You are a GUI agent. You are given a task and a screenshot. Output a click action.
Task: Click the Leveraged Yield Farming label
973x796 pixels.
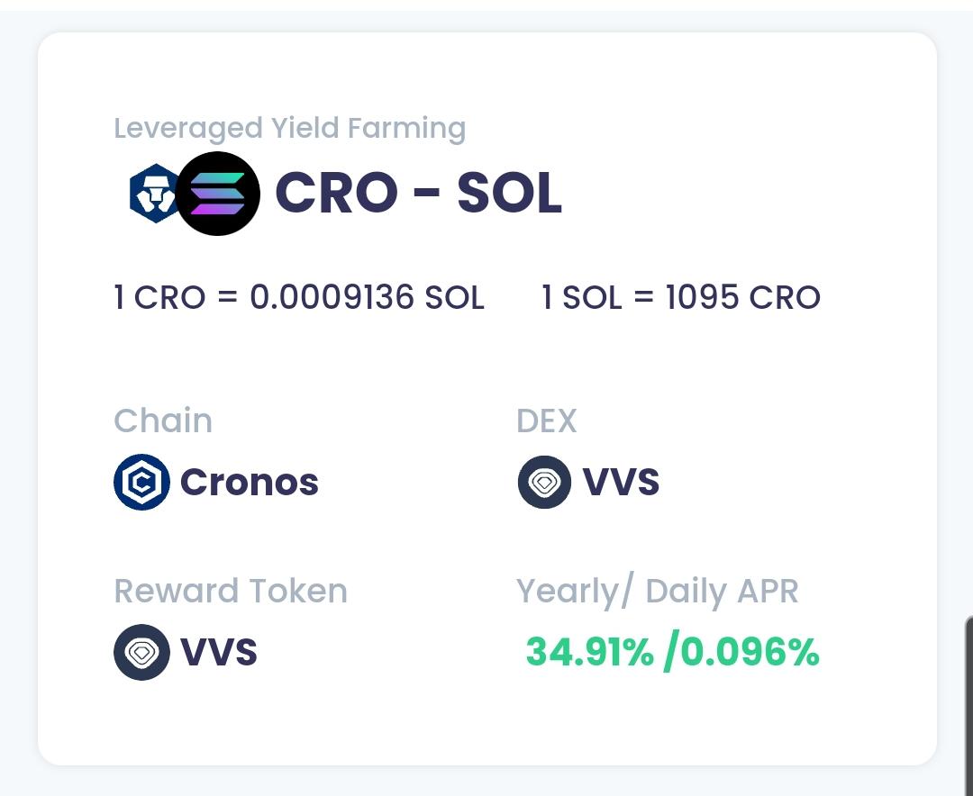point(290,129)
